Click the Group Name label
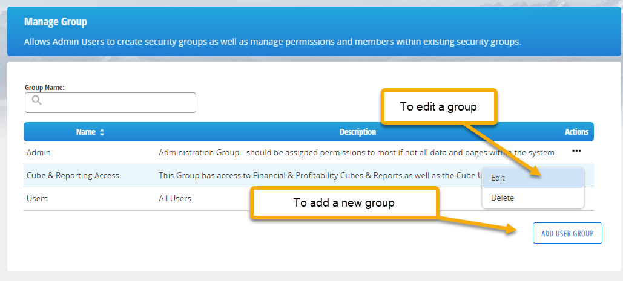This screenshot has height=281, width=623. (45, 88)
